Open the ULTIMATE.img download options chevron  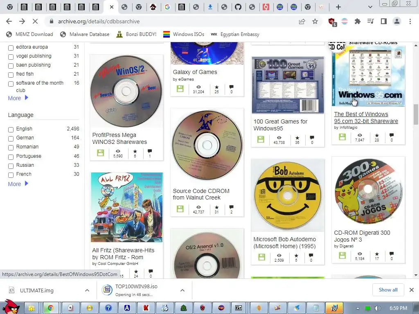click(x=87, y=290)
